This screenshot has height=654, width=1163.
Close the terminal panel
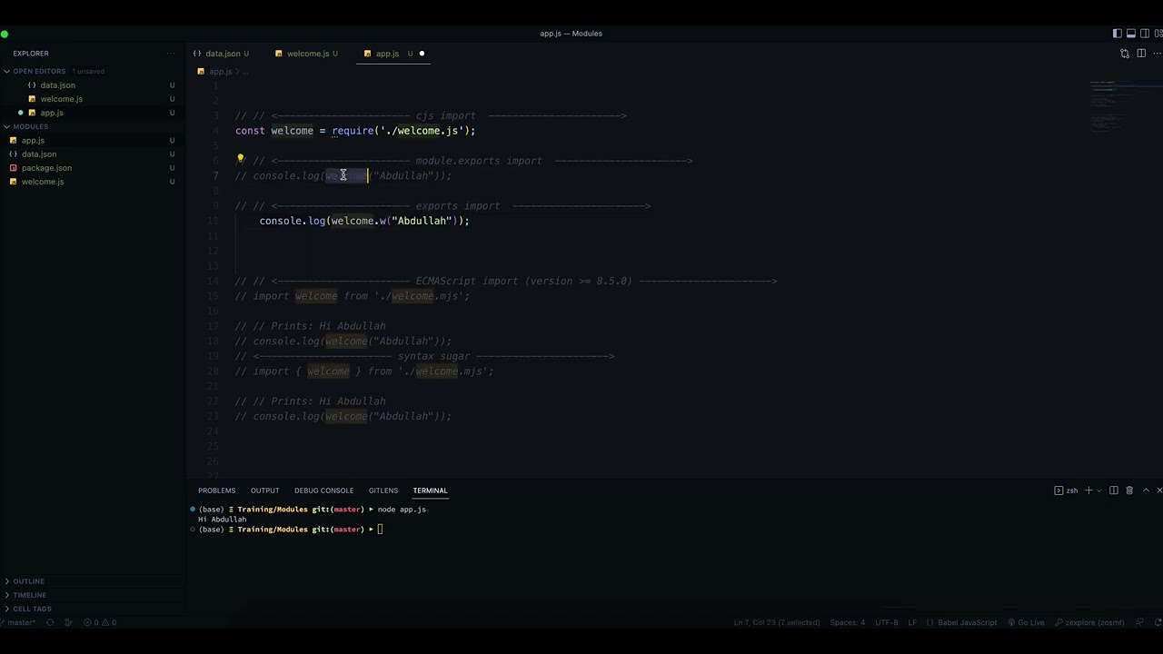tap(1159, 490)
